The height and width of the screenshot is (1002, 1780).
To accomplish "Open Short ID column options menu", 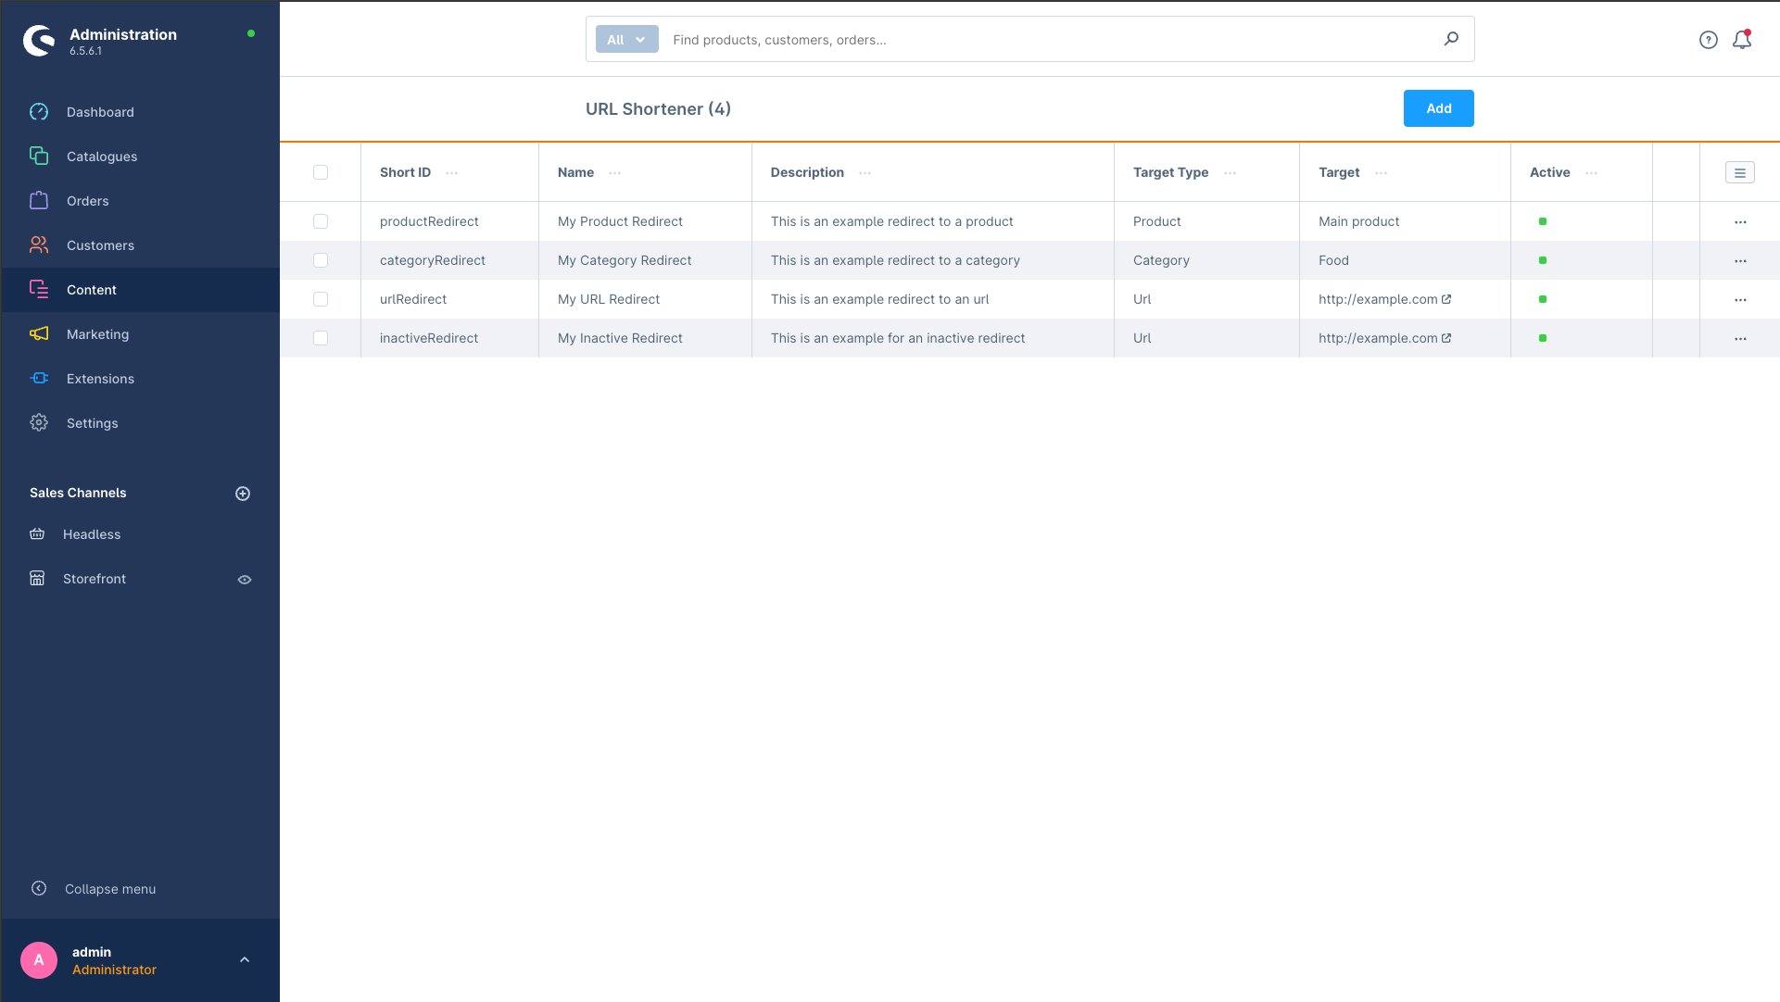I will click(452, 173).
